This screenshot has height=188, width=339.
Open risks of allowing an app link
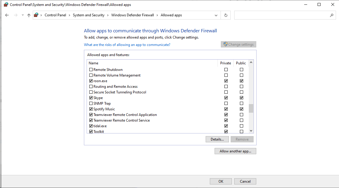point(127,45)
